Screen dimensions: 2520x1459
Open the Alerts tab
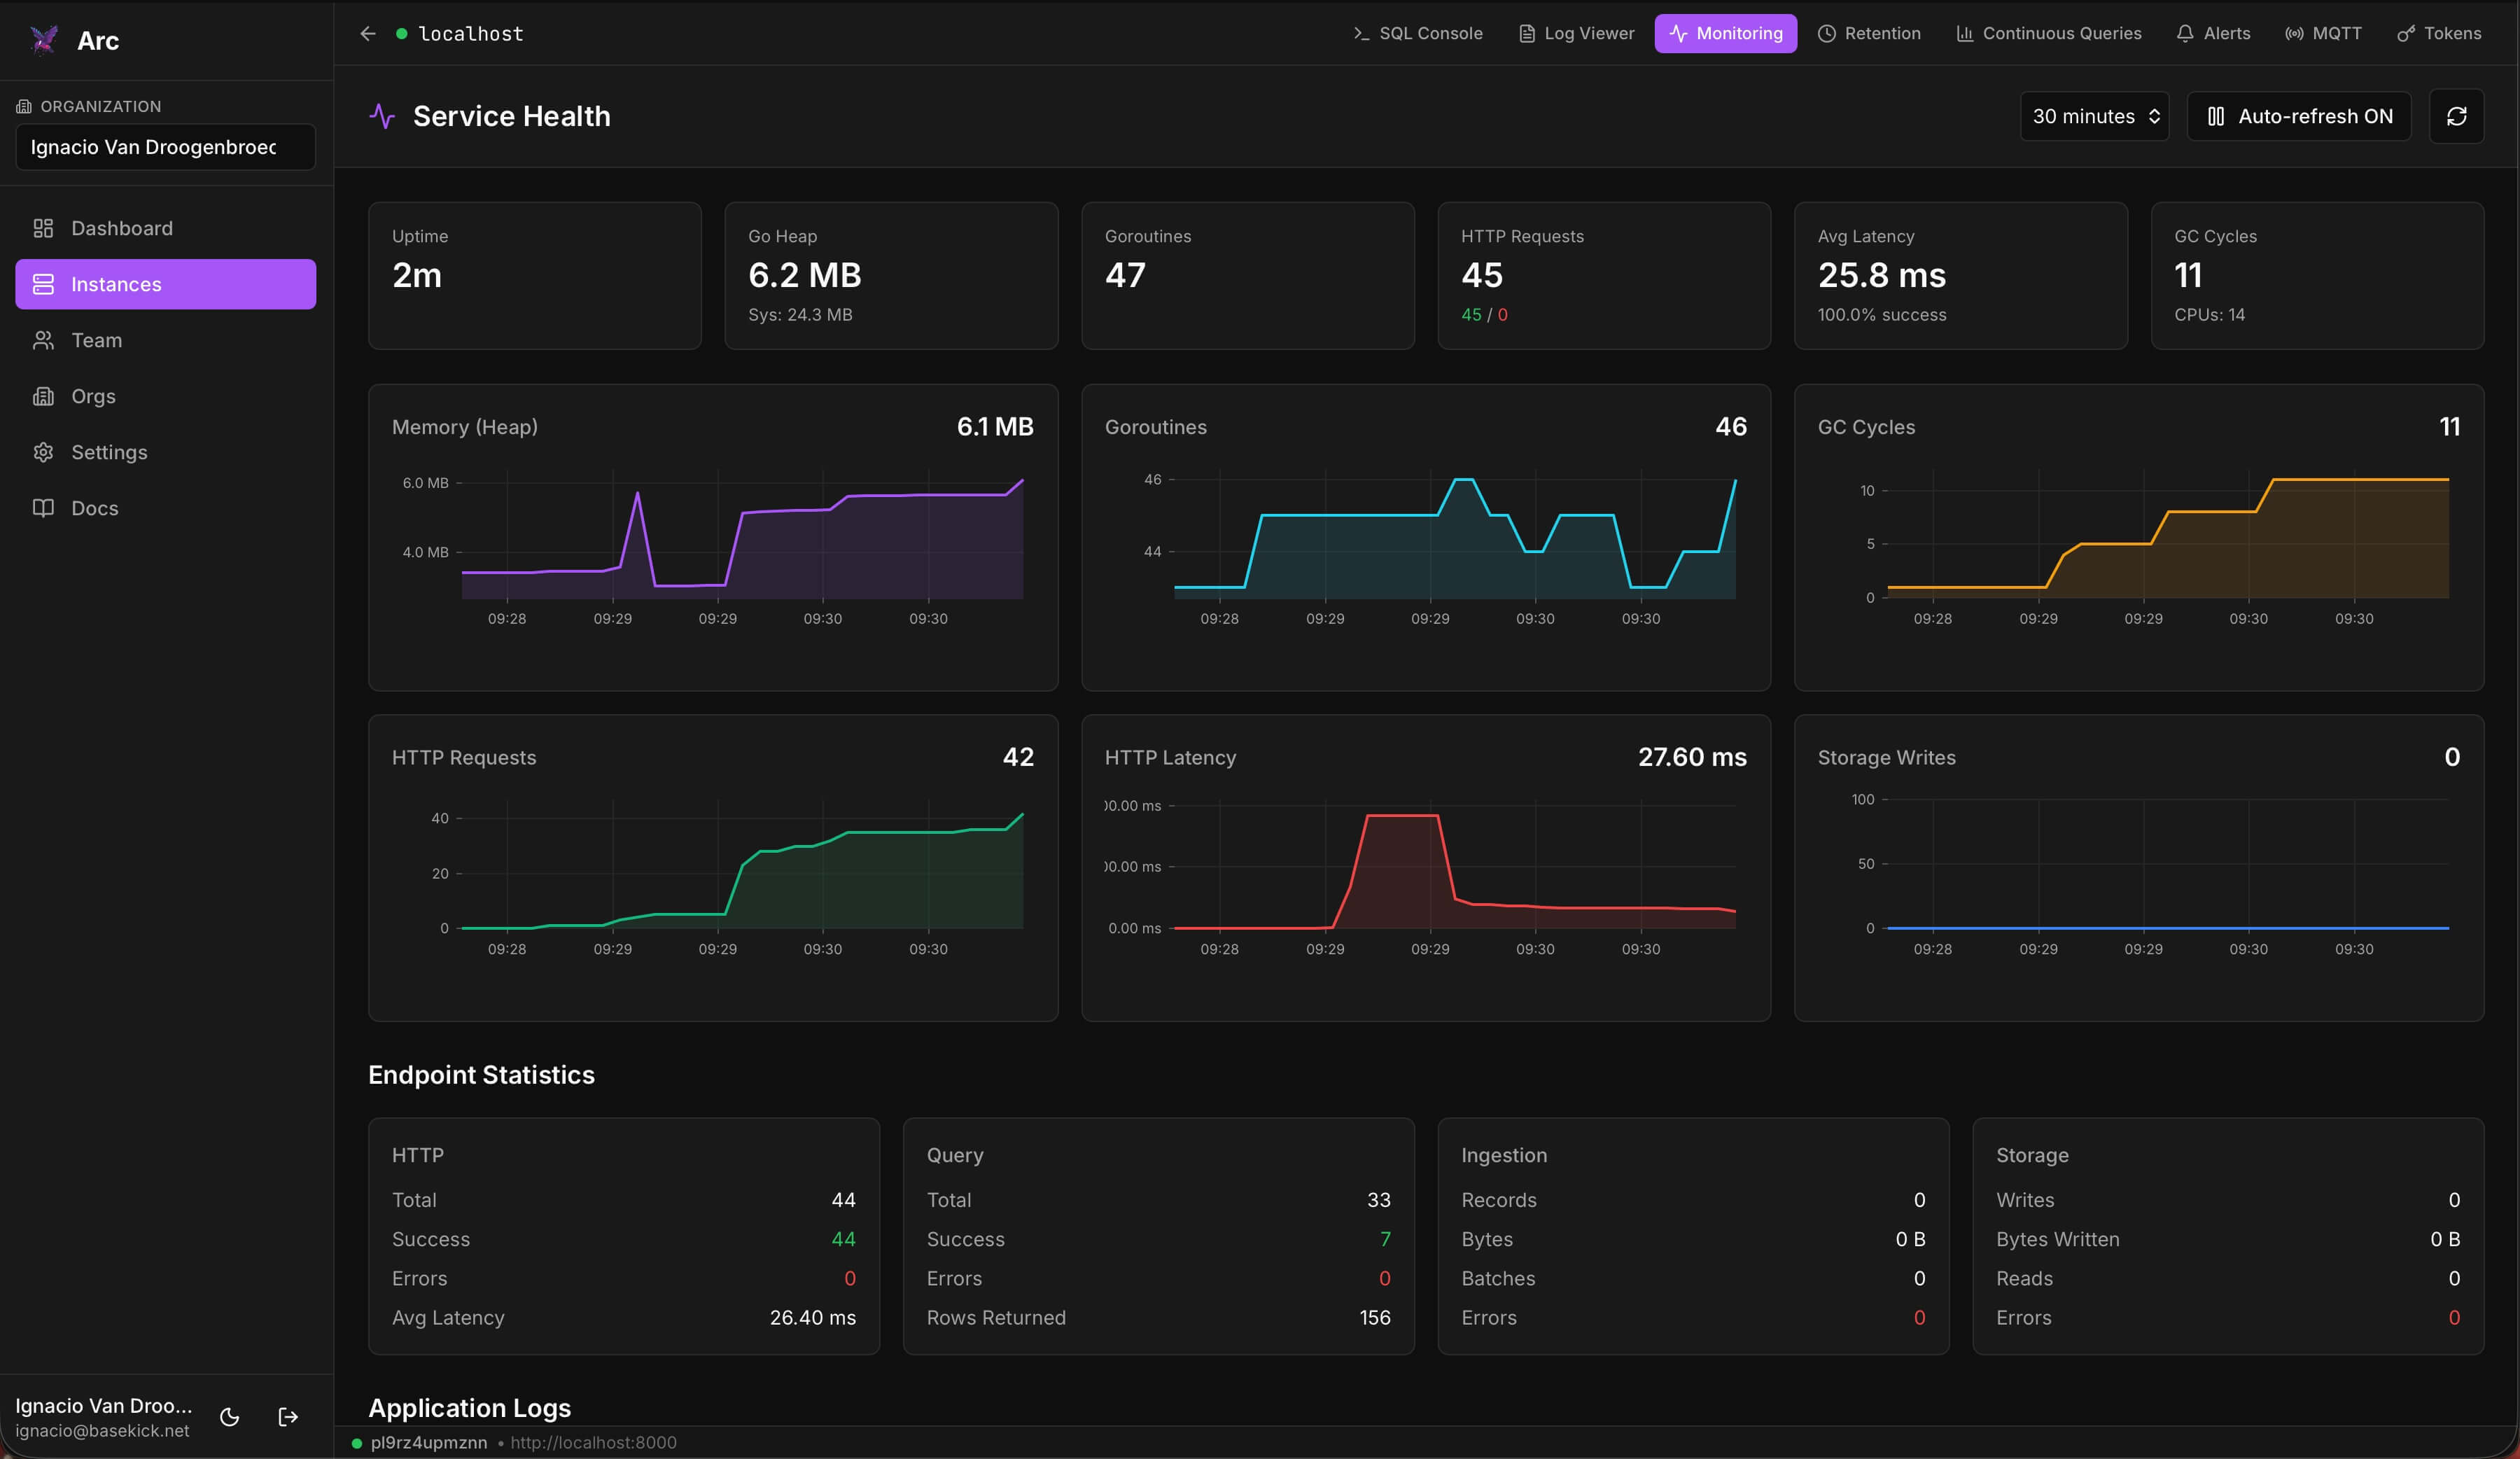pos(2213,34)
